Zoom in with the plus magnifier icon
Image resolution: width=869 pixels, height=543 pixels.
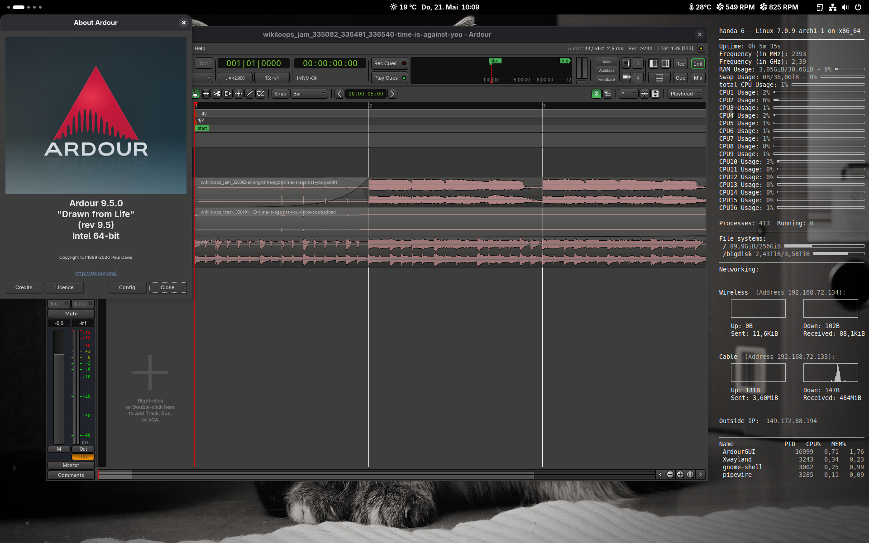coord(680,474)
